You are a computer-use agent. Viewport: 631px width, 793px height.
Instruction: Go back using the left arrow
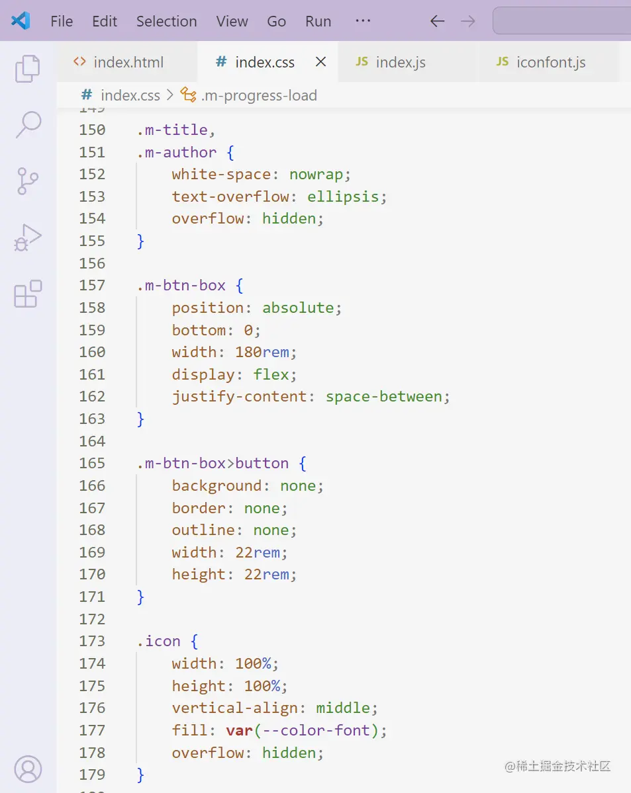(x=437, y=21)
